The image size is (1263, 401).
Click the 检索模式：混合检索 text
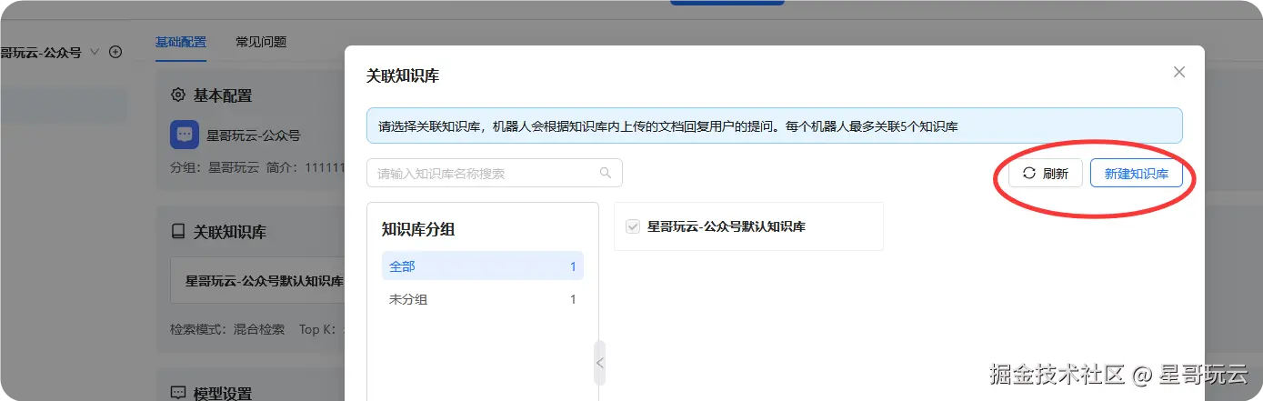[x=227, y=328]
